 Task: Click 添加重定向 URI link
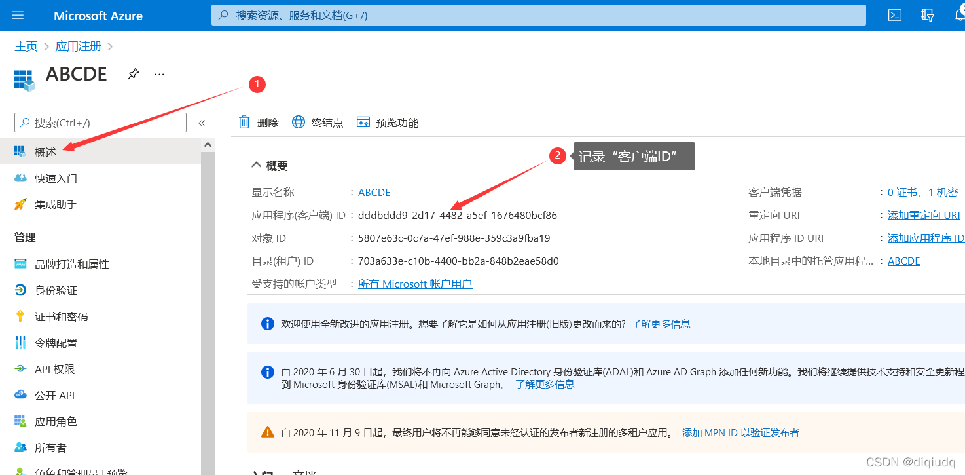click(x=924, y=216)
